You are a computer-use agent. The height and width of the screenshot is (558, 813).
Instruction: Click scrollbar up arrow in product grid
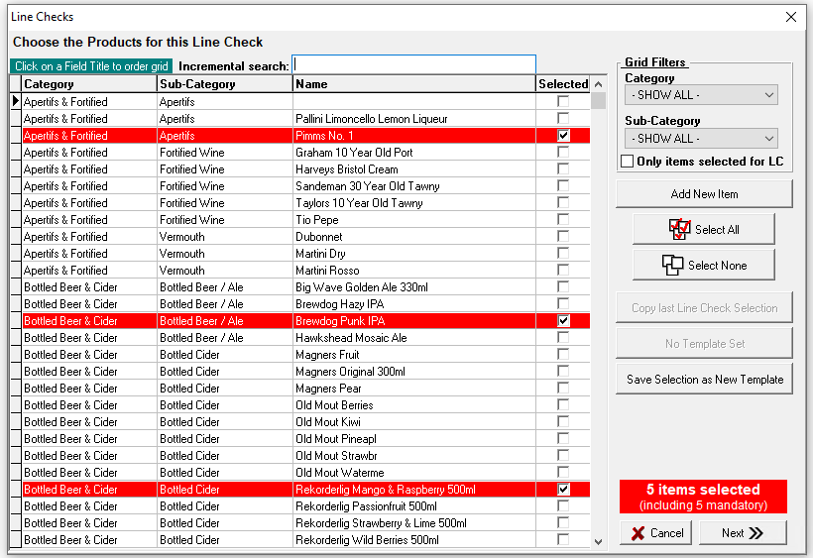(598, 84)
